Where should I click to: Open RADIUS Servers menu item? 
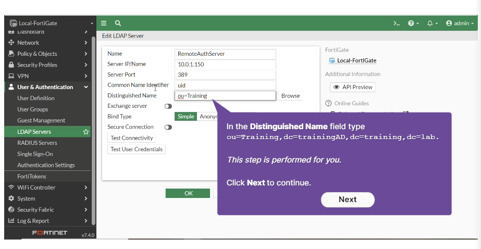[37, 143]
